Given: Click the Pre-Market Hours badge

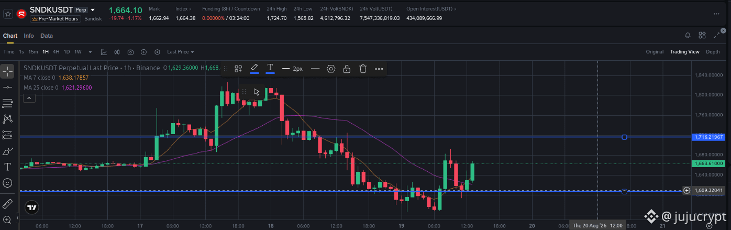Looking at the screenshot, I should pos(55,19).
